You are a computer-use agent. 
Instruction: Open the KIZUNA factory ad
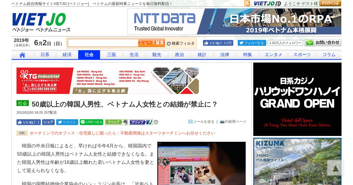click(297, 162)
